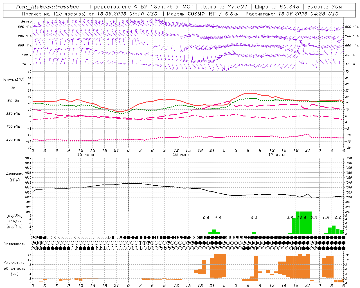The image size is (360, 288).
Task: Click the station name Tom_Aleksandrovskoe in the header
Action: (47, 7)
